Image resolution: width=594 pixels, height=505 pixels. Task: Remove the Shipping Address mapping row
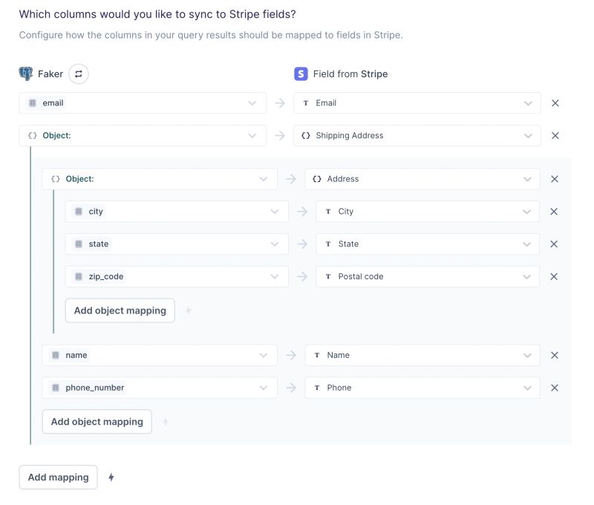point(555,136)
